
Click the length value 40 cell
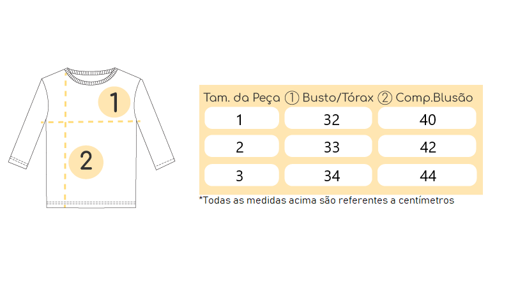(427, 118)
